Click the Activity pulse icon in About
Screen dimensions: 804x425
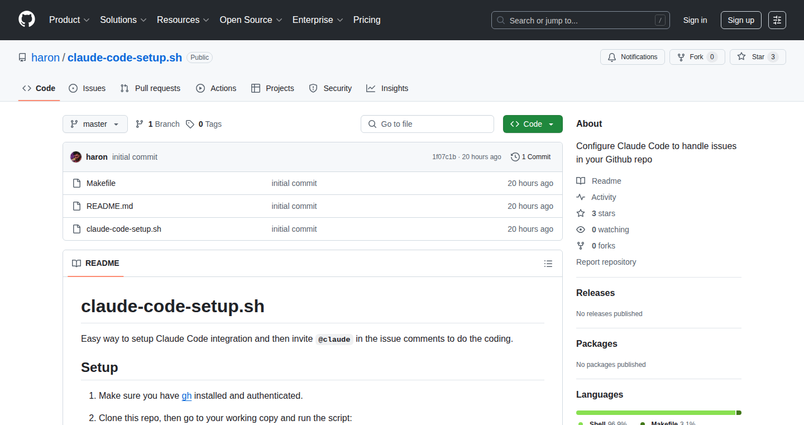coord(581,197)
